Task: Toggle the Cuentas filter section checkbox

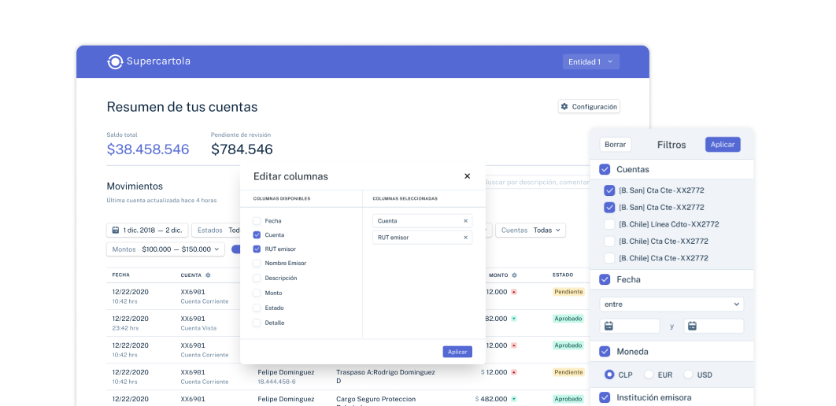Action: 605,169
